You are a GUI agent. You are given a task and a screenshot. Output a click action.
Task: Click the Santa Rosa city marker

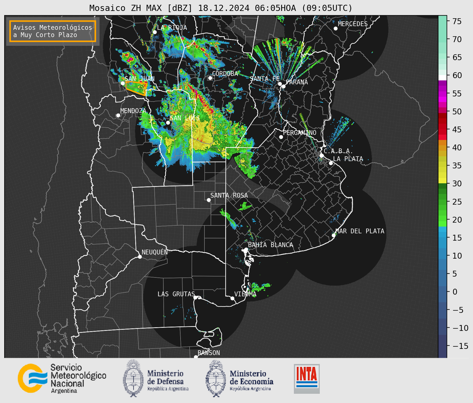209,200
